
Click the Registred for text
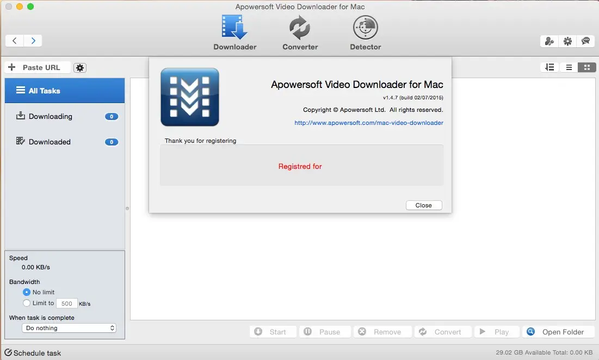[x=300, y=166]
